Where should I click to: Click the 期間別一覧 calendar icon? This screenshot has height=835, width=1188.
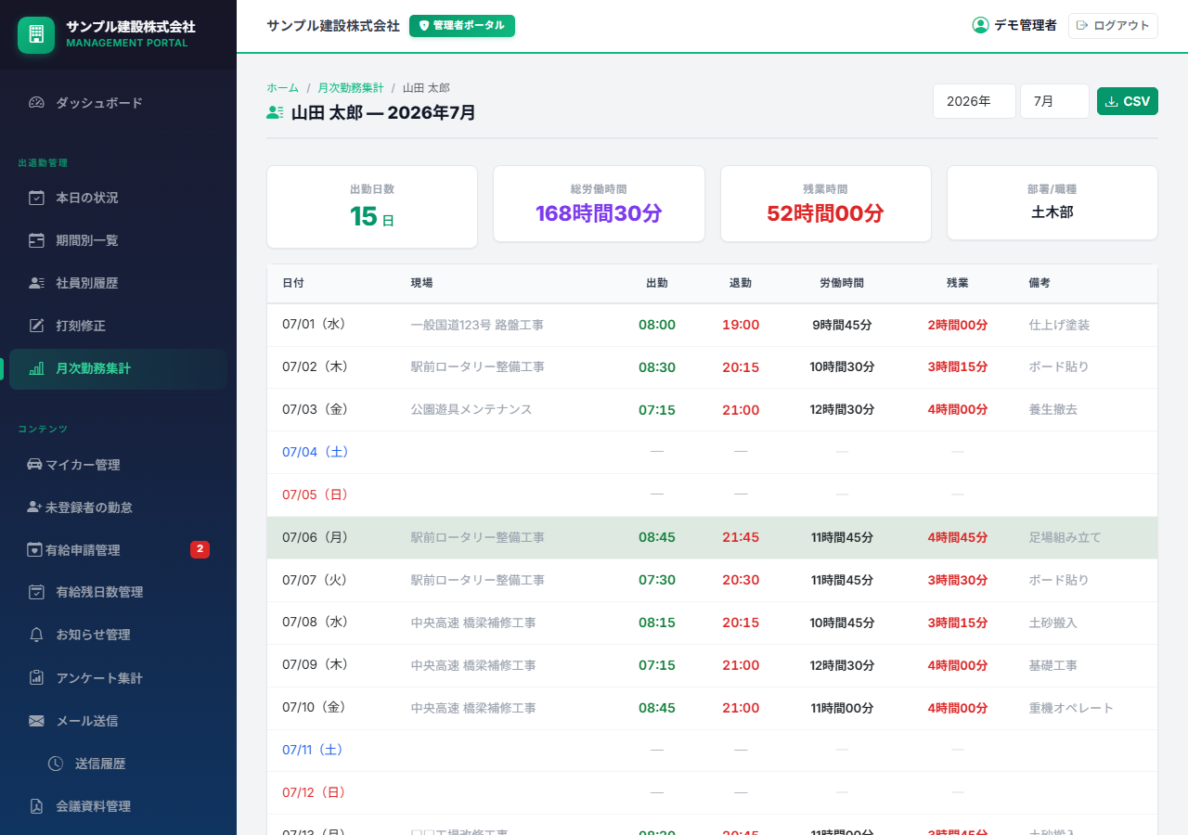click(36, 240)
